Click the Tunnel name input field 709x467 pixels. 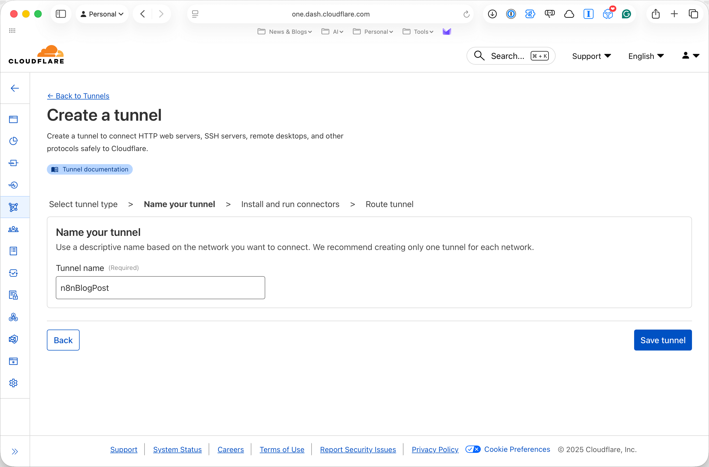click(160, 288)
